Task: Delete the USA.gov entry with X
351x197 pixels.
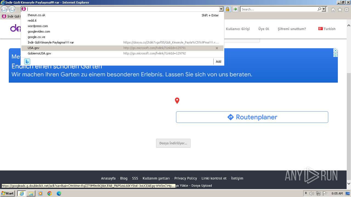Action: (x=217, y=48)
